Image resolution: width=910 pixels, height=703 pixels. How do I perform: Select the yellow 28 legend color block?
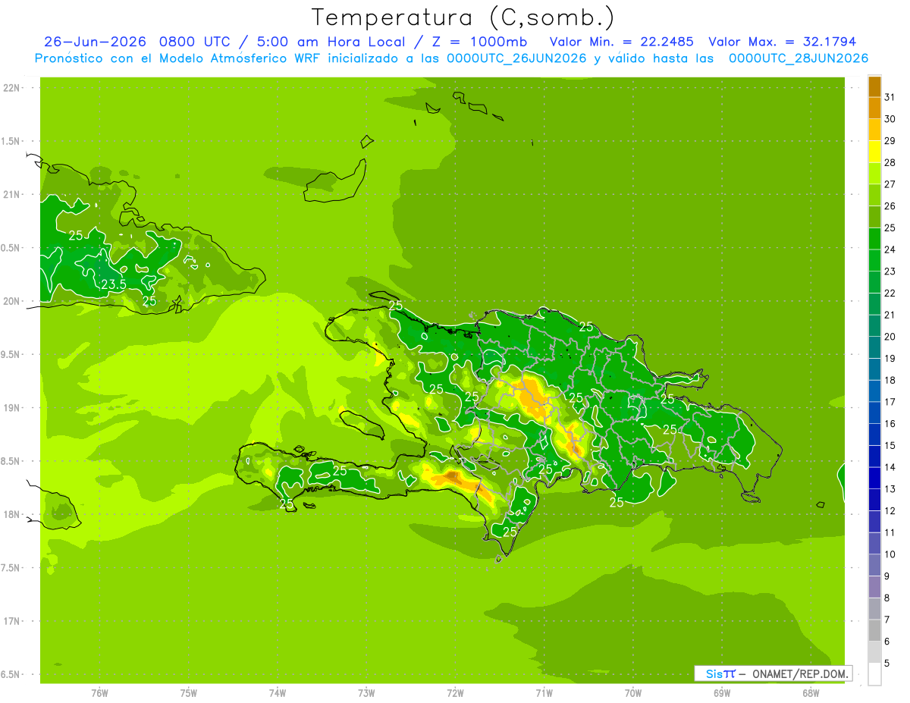point(874,151)
